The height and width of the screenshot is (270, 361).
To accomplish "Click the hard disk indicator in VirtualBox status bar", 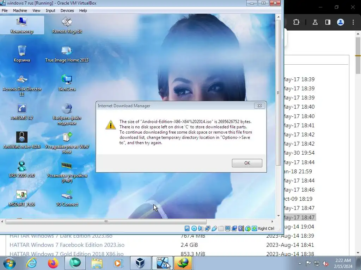I will 187,229.
